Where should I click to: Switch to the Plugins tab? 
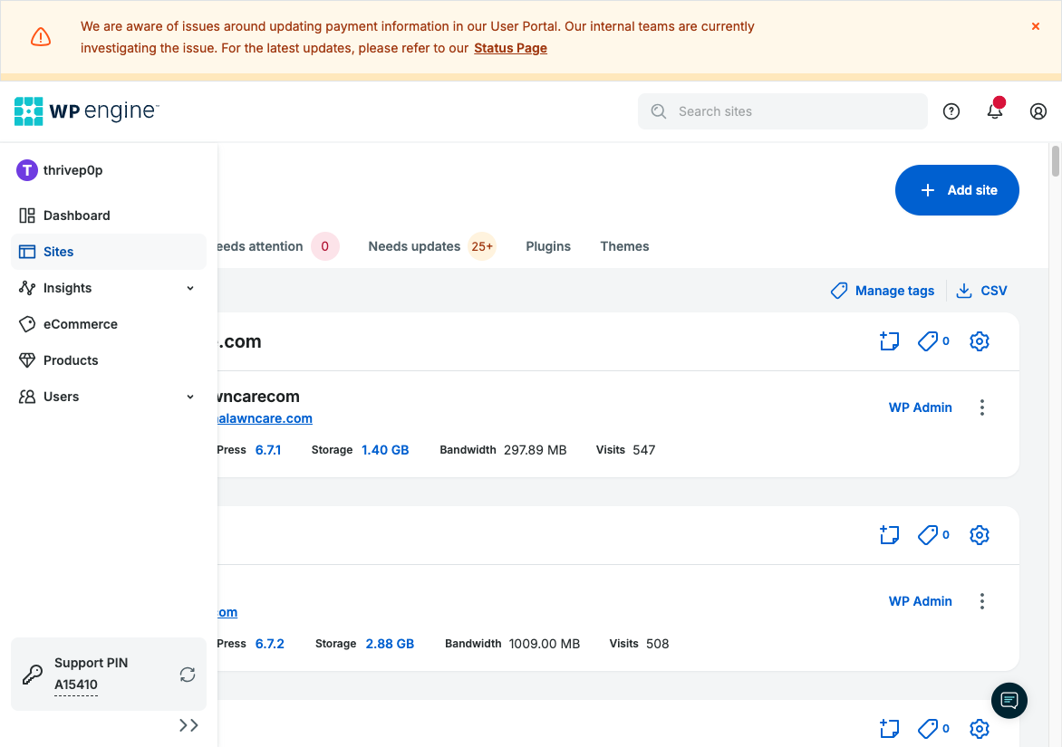(x=548, y=246)
